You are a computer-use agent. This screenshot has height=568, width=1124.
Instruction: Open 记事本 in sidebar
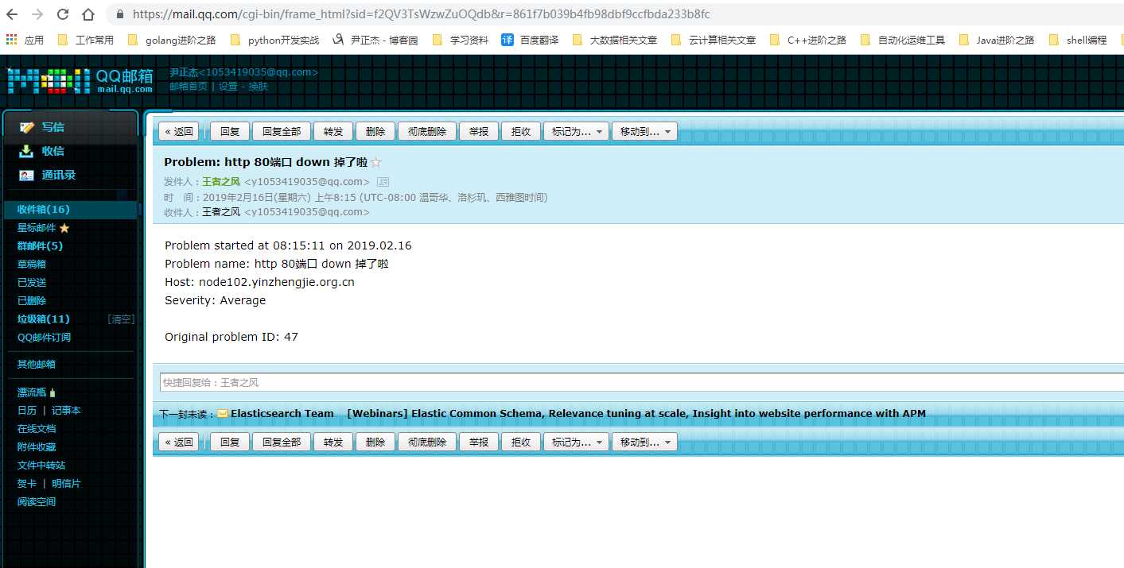tap(66, 411)
